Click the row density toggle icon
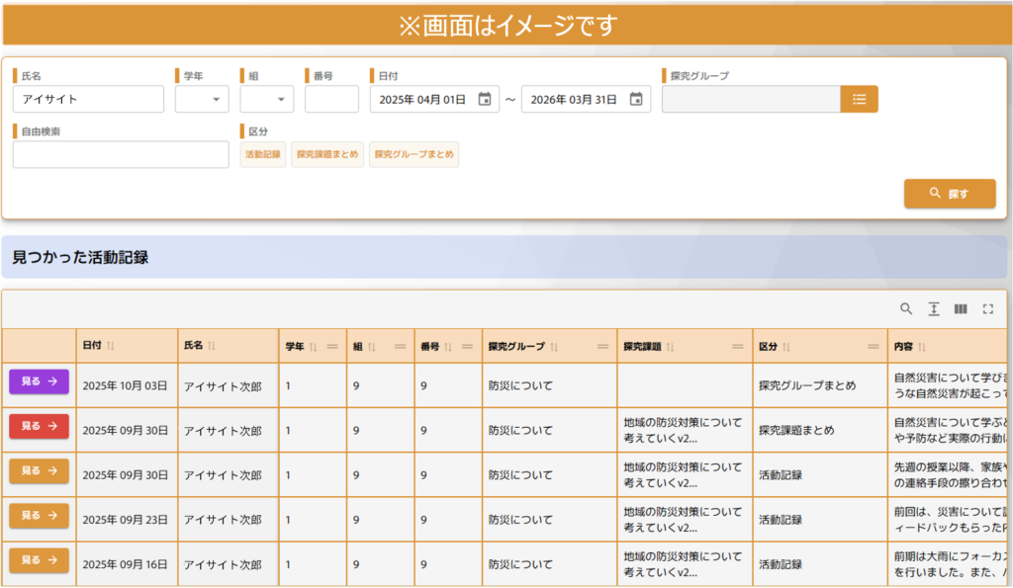The image size is (1013, 588). click(x=933, y=309)
